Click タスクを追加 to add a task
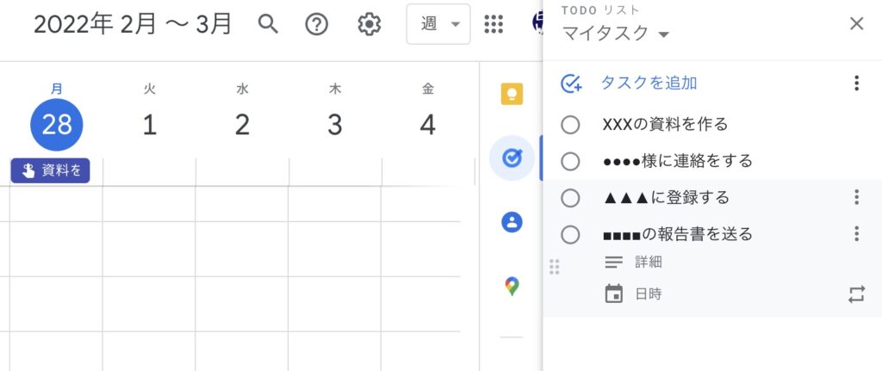882x371 pixels. tap(648, 83)
